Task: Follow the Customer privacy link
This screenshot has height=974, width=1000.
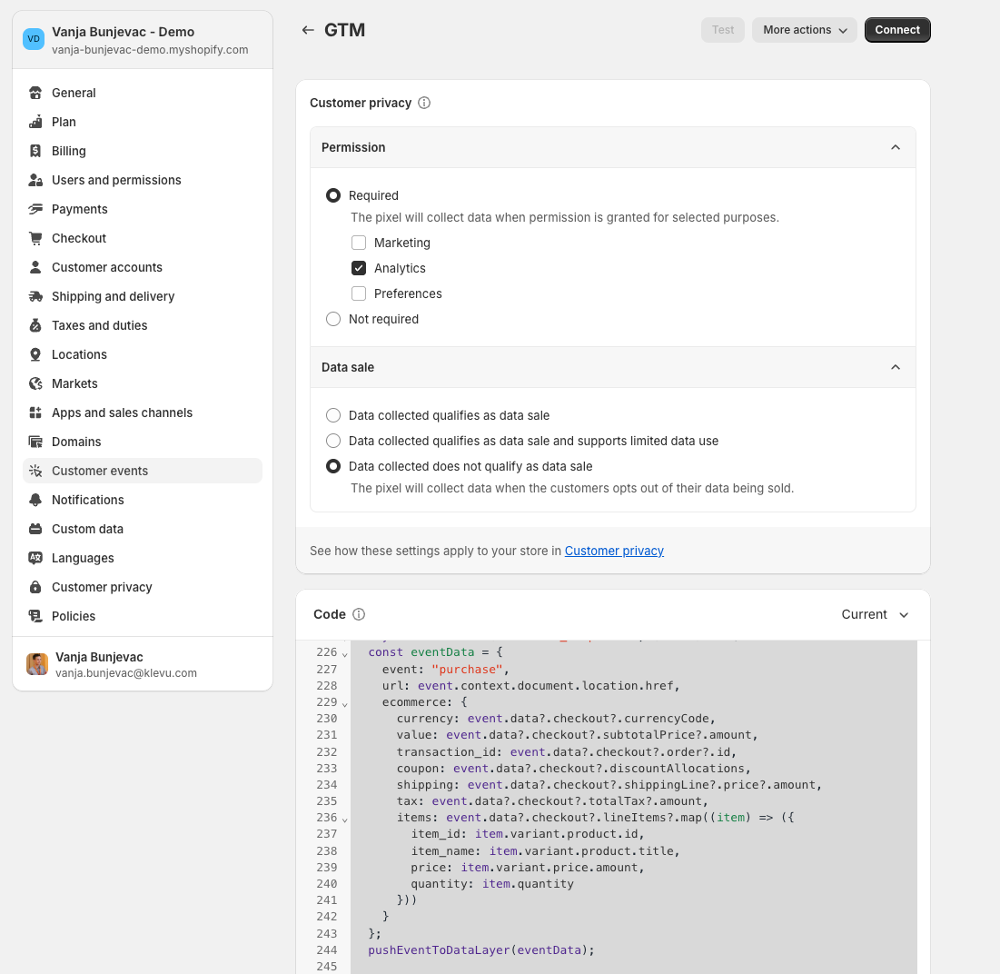Action: pos(614,551)
